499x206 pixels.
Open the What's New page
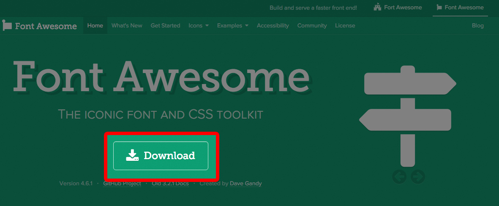pos(127,26)
